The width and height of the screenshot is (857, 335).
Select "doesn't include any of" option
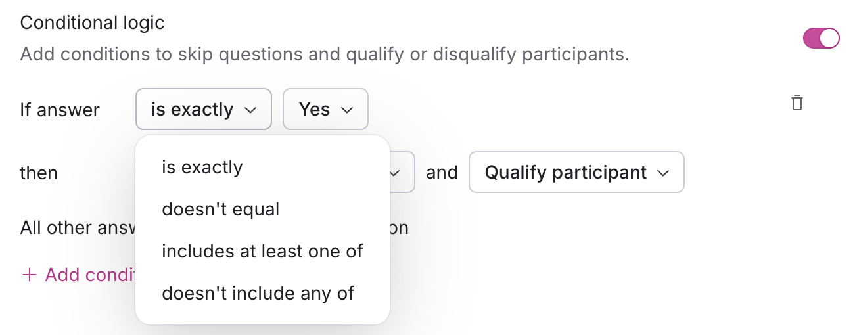coord(258,293)
